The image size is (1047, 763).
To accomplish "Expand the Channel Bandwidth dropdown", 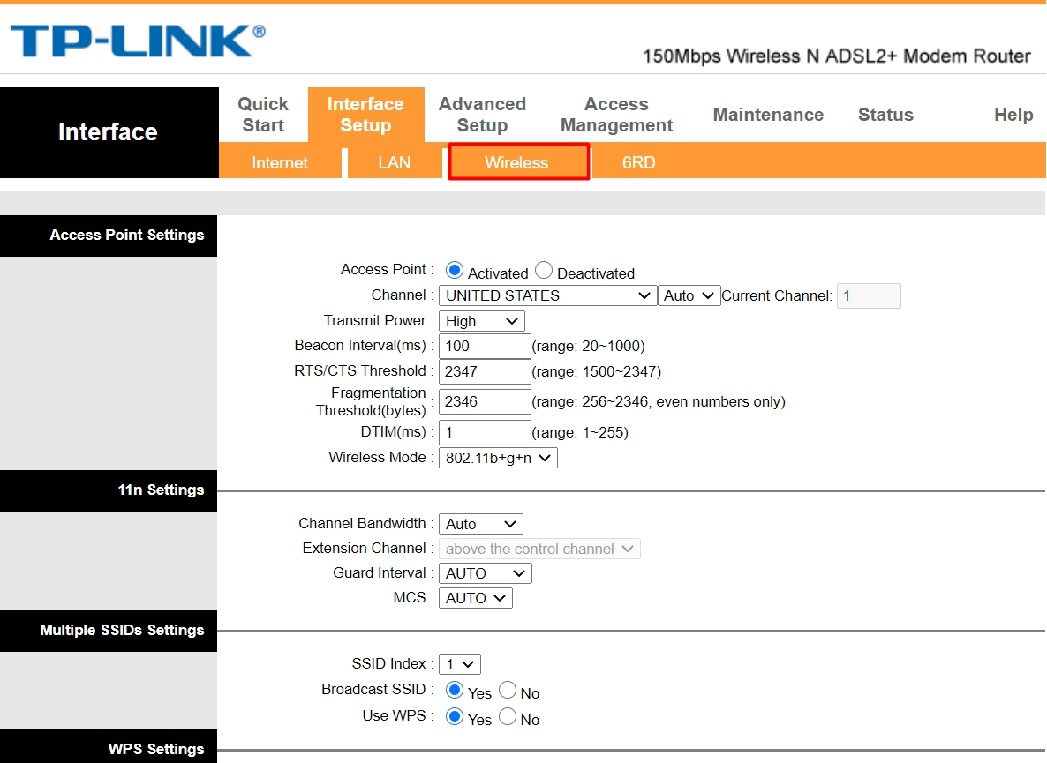I will pos(480,524).
